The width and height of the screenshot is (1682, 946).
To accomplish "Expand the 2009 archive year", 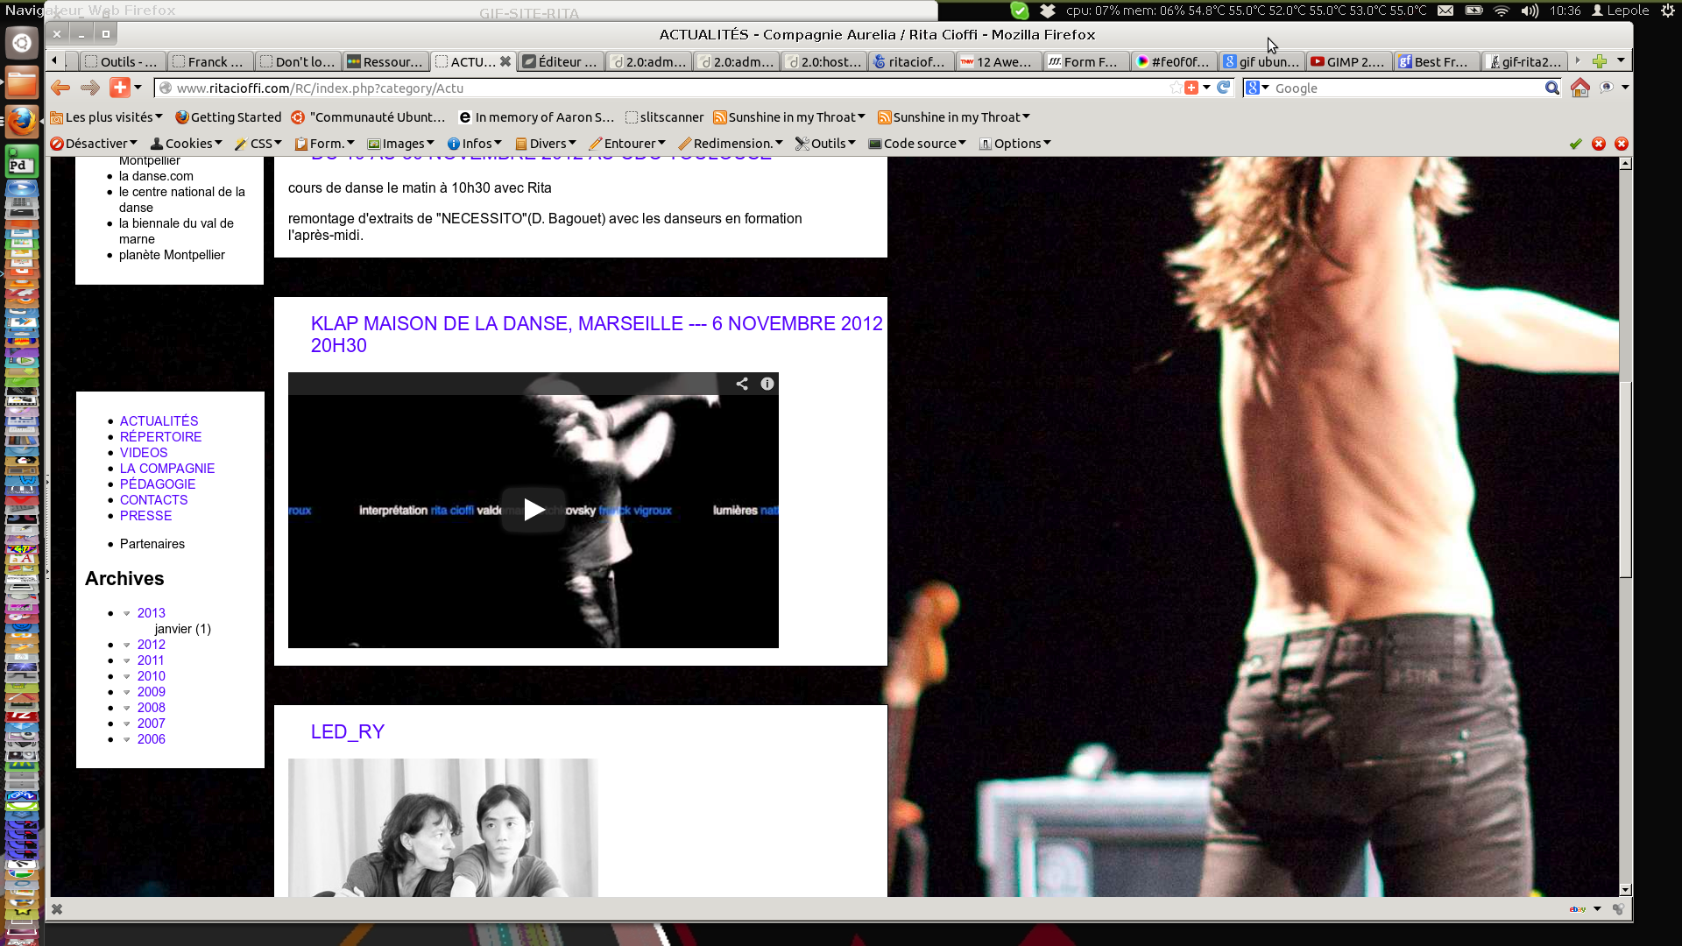I will 127,692.
